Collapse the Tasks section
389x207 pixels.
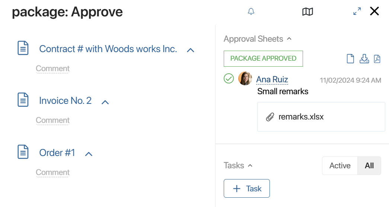coord(250,165)
